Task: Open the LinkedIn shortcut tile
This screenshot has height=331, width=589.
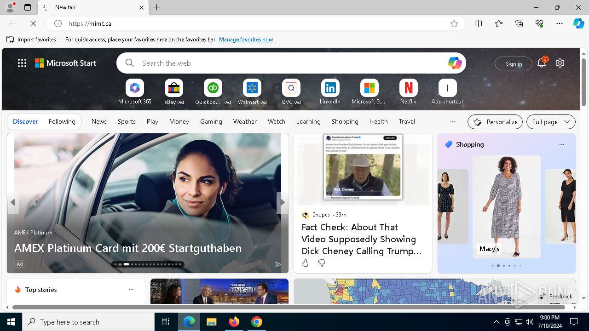Action: (330, 88)
